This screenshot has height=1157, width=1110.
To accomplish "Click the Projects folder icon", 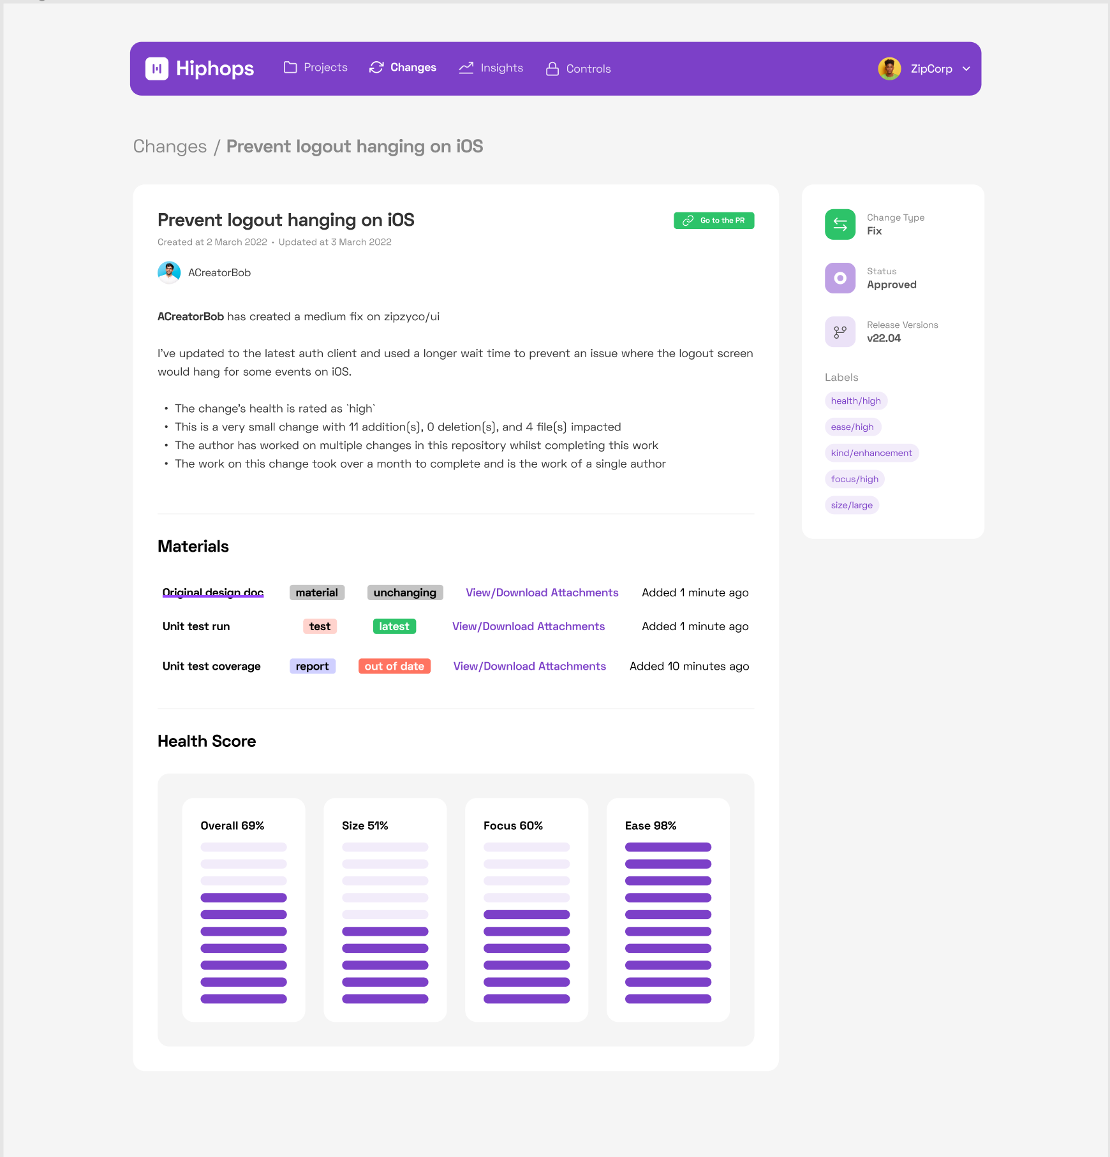I will tap(290, 68).
